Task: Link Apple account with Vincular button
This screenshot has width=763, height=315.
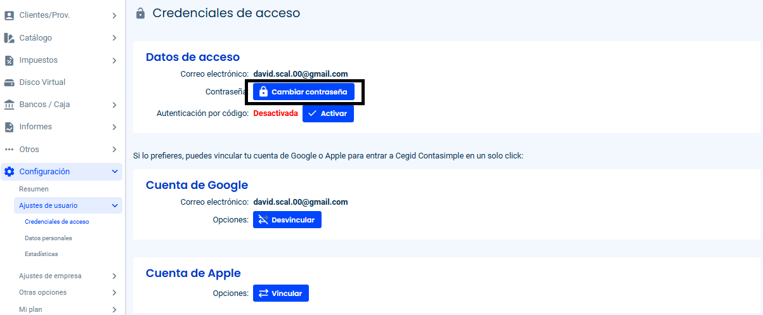Action: pyautogui.click(x=280, y=293)
